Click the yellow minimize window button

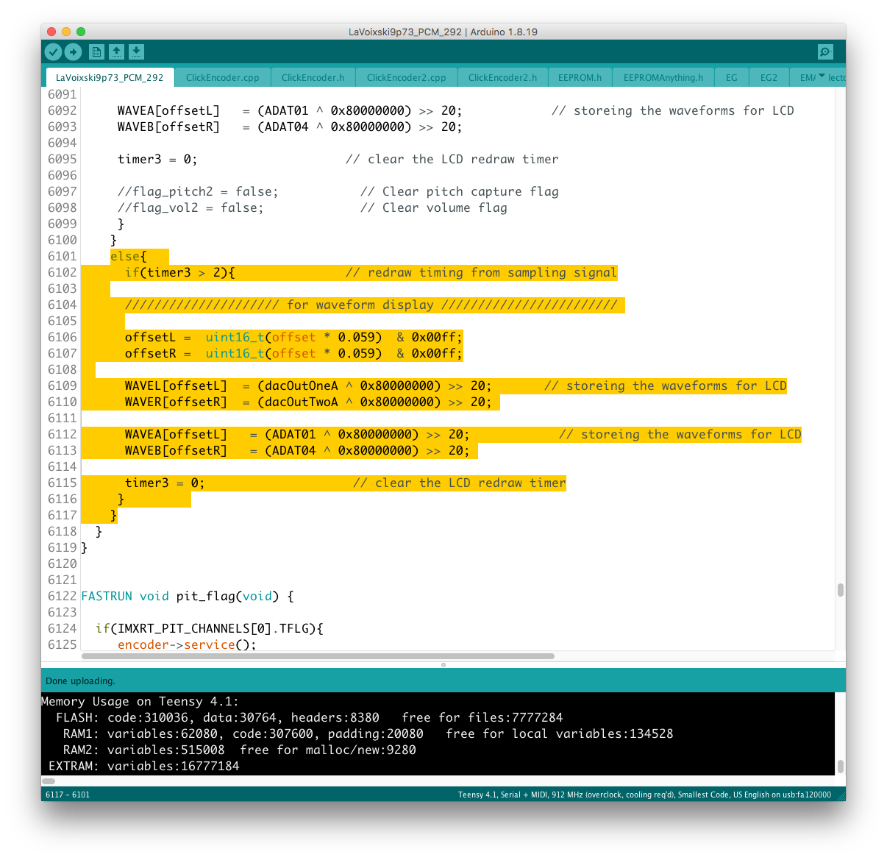click(x=66, y=32)
